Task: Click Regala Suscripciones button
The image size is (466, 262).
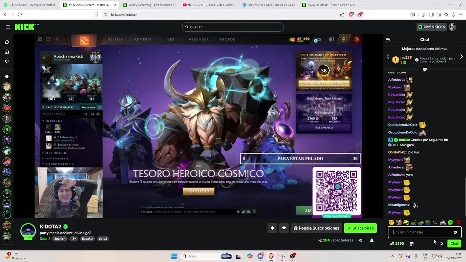Action: (316, 228)
